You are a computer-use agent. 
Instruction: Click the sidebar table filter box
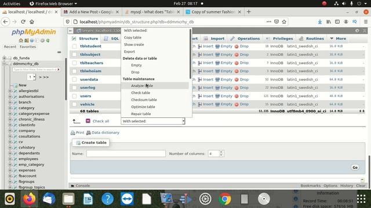coord(35,69)
